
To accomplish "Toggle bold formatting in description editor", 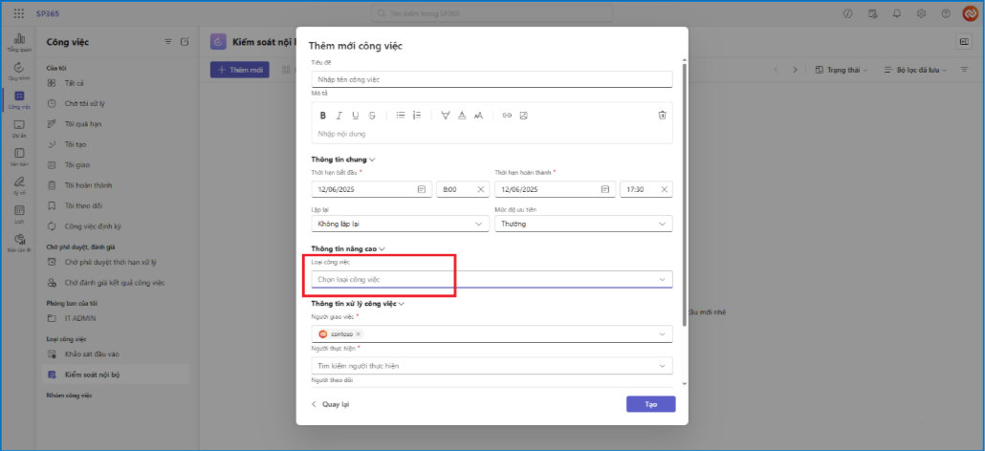I will click(x=323, y=116).
